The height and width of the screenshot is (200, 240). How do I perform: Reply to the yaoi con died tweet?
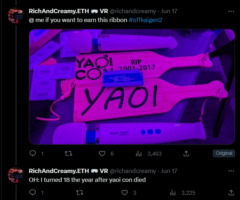click(x=32, y=193)
